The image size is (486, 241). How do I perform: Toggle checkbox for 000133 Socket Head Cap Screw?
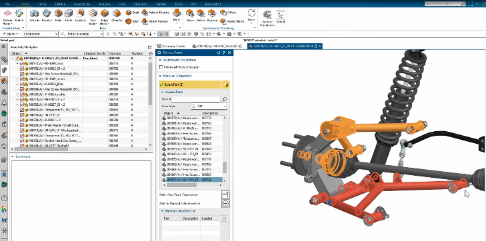(x=22, y=140)
